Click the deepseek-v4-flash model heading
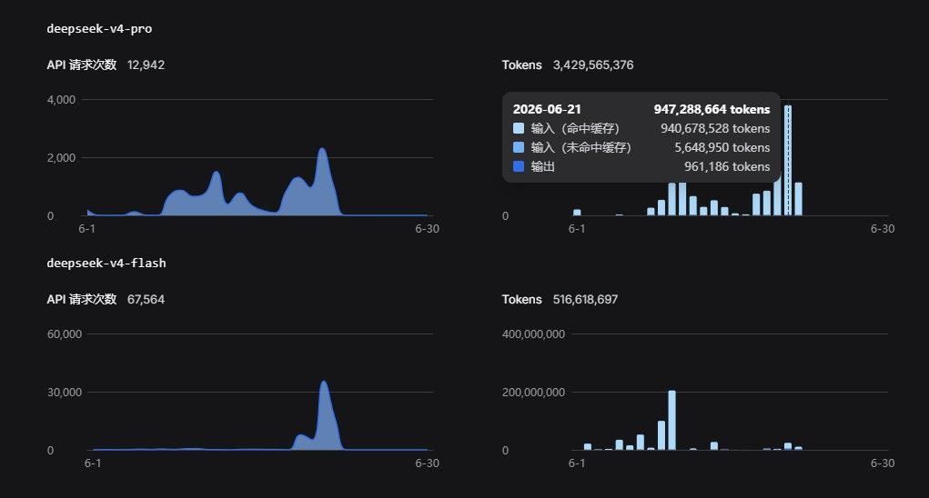This screenshot has height=498, width=929. click(x=106, y=263)
